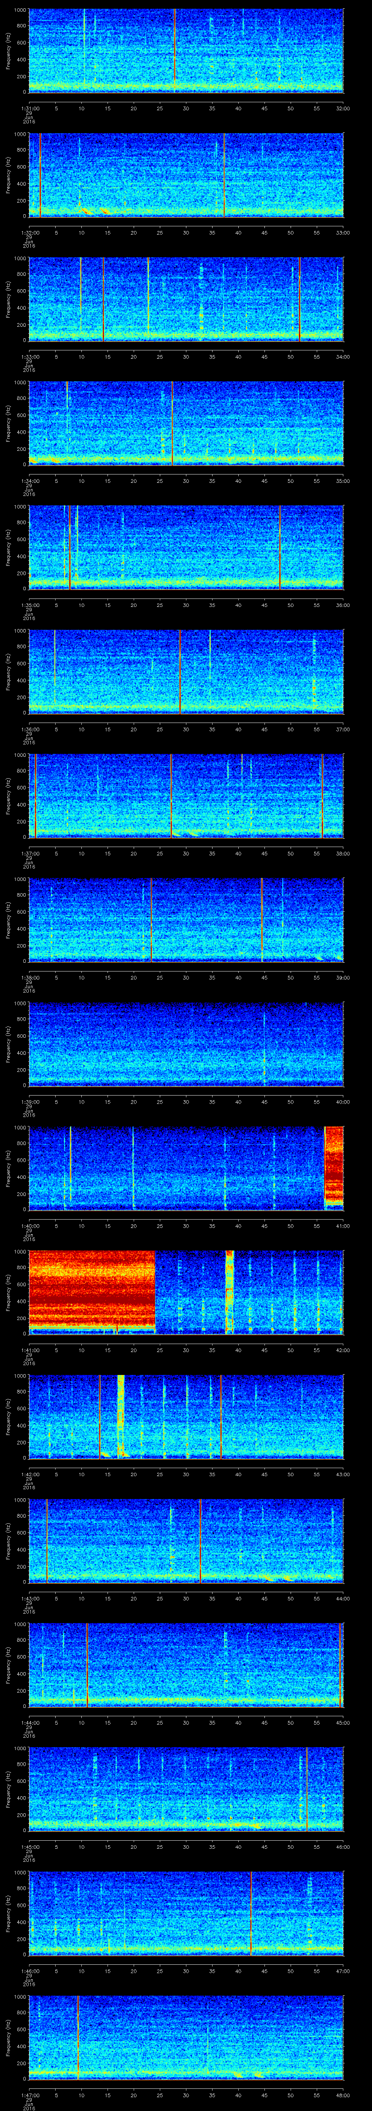Click the '32:00' end time label

(x=343, y=107)
